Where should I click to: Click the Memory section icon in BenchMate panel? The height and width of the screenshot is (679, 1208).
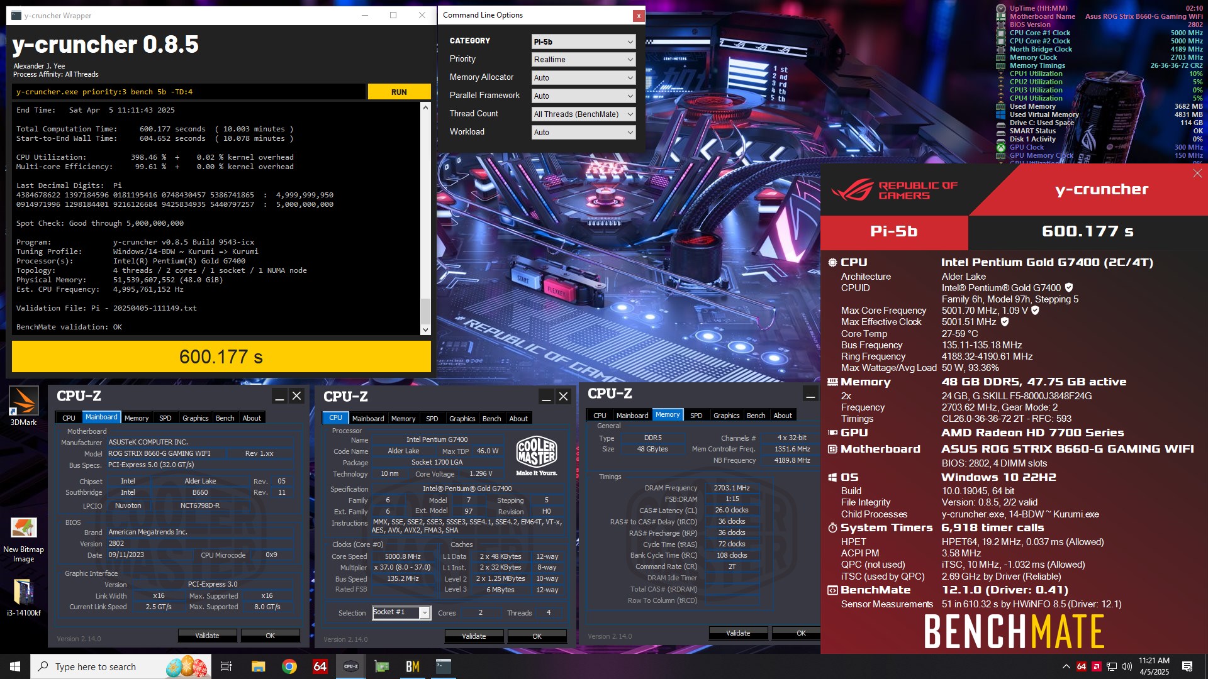(x=832, y=382)
